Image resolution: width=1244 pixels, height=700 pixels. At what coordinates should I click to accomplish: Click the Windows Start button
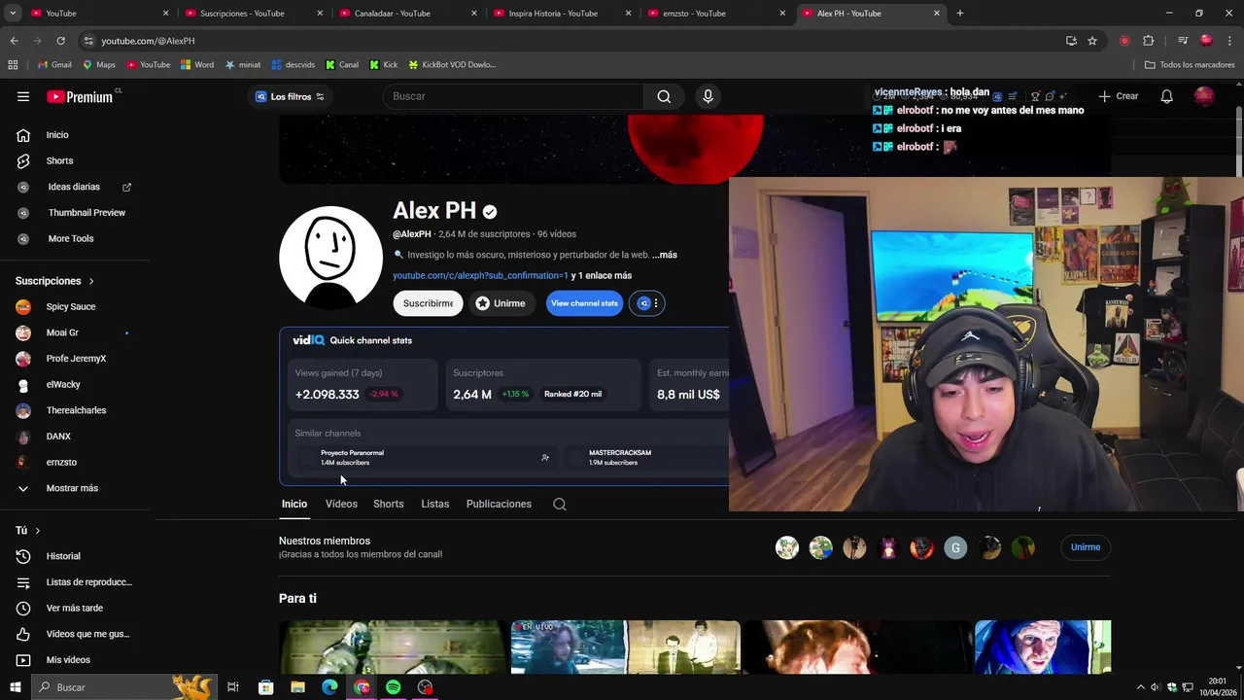[x=15, y=687]
